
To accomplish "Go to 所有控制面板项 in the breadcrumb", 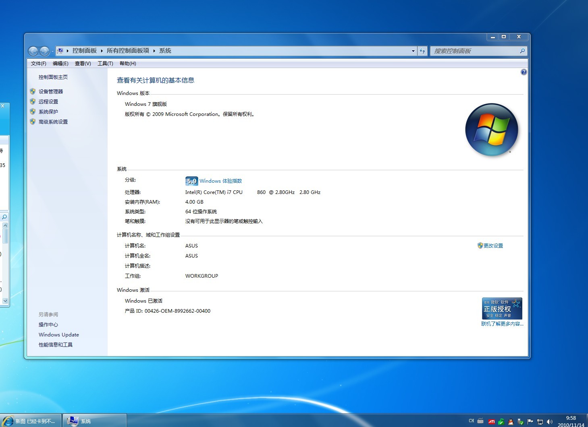I will (x=128, y=51).
